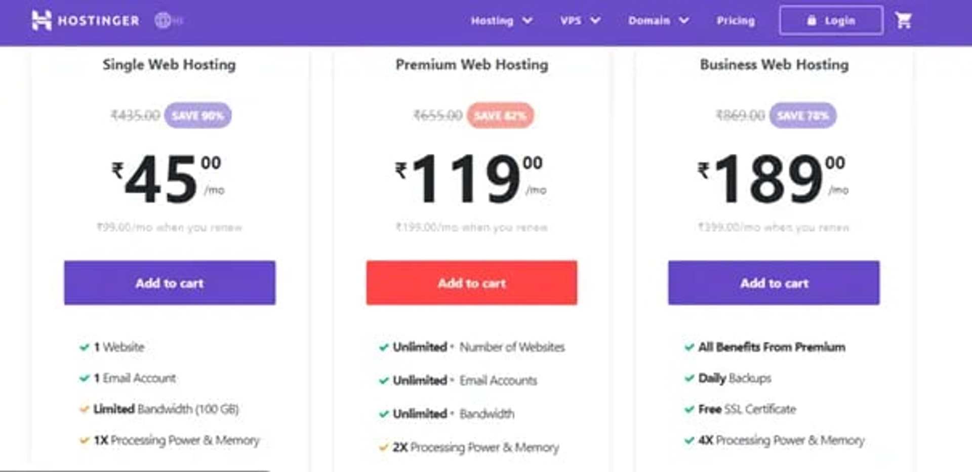Click the checkmark beside 1 Website

pyautogui.click(x=84, y=348)
